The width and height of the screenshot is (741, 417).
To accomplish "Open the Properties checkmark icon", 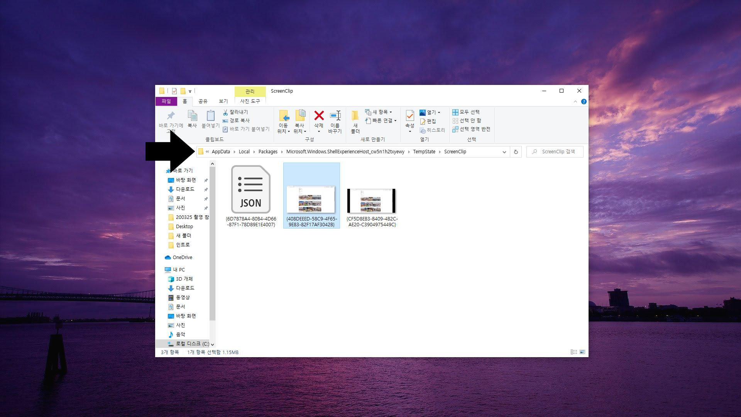I will click(x=410, y=115).
